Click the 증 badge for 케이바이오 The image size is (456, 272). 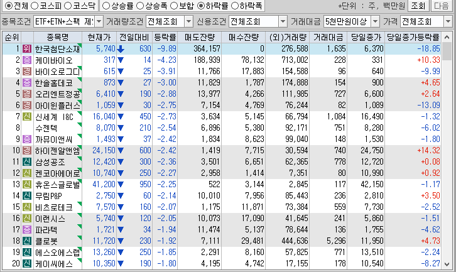pyautogui.click(x=27, y=60)
